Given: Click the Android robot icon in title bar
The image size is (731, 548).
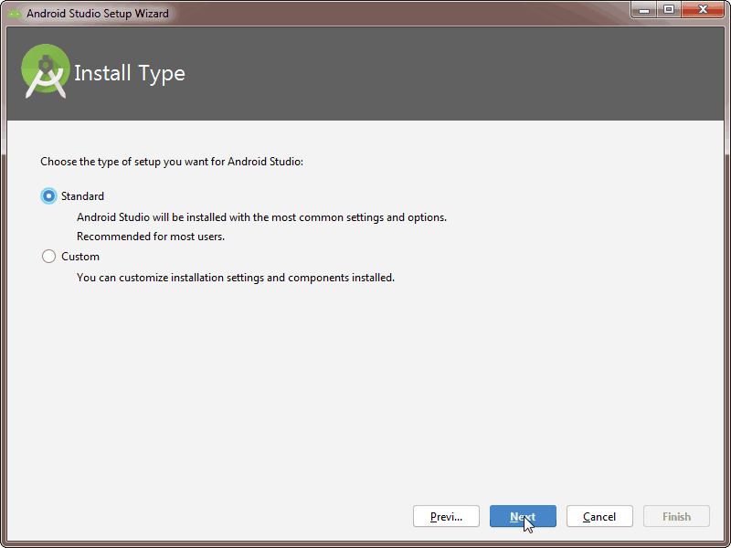Looking at the screenshot, I should [15, 14].
